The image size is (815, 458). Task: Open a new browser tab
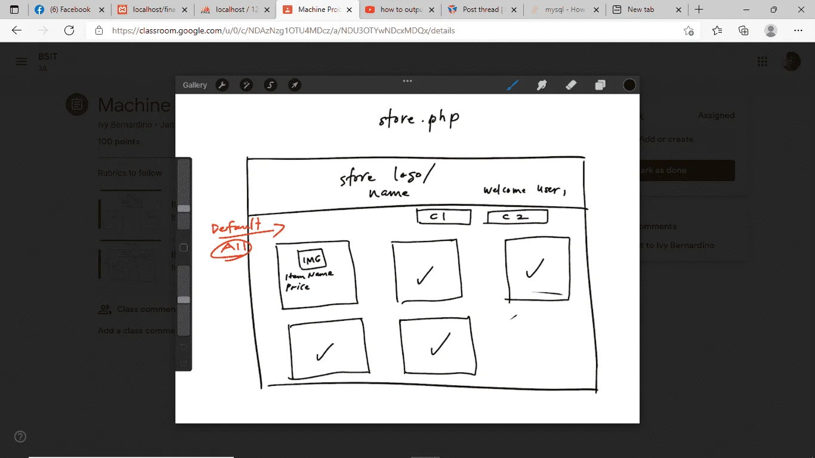click(x=699, y=10)
